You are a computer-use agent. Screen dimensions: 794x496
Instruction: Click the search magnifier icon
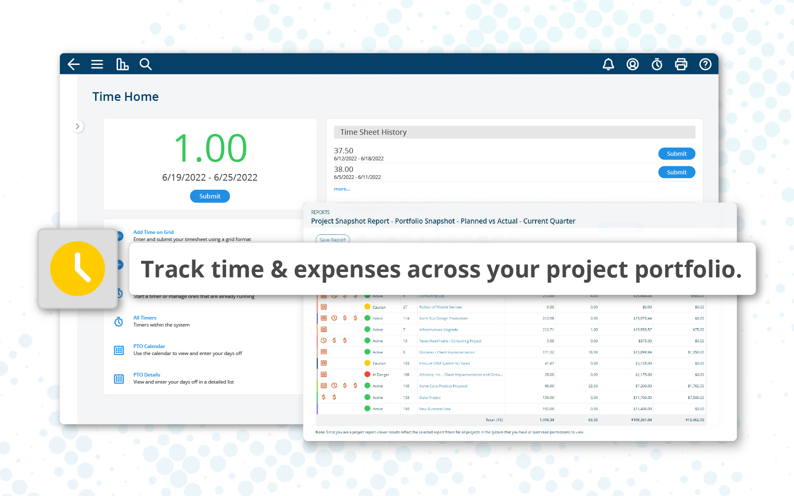[x=146, y=64]
